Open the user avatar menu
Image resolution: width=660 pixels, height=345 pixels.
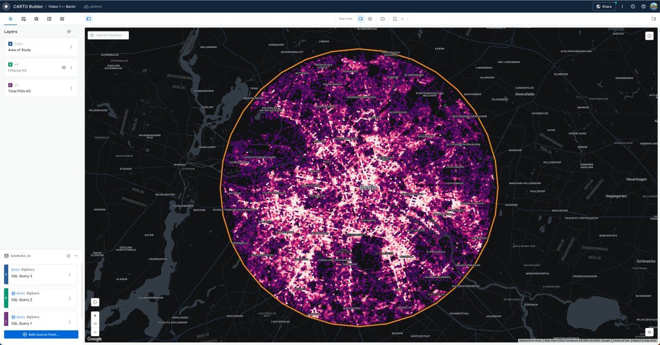point(653,7)
